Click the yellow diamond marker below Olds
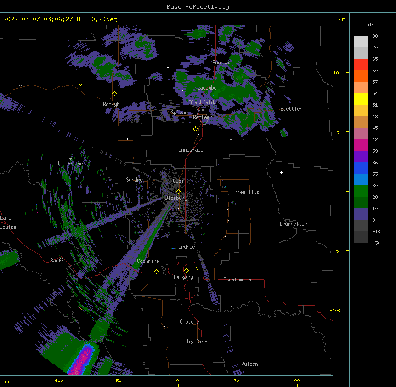396x387 pixels. [x=178, y=192]
